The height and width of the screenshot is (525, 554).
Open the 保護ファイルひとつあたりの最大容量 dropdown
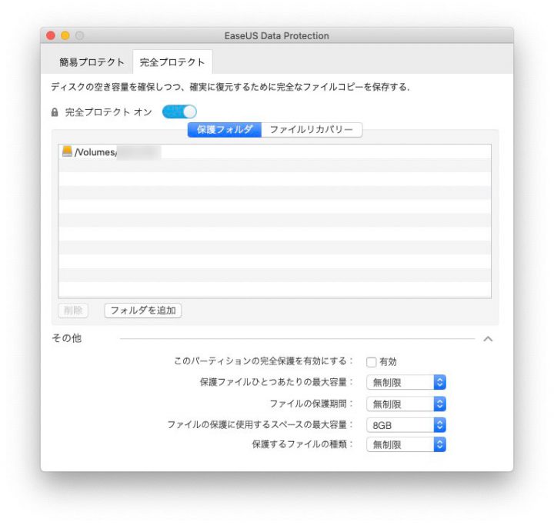[x=406, y=382]
